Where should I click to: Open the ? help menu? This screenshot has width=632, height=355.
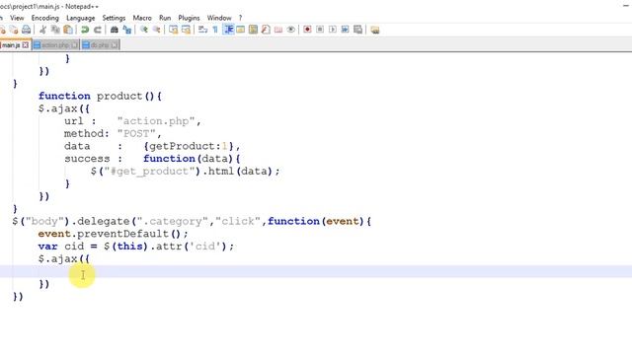pyautogui.click(x=240, y=18)
